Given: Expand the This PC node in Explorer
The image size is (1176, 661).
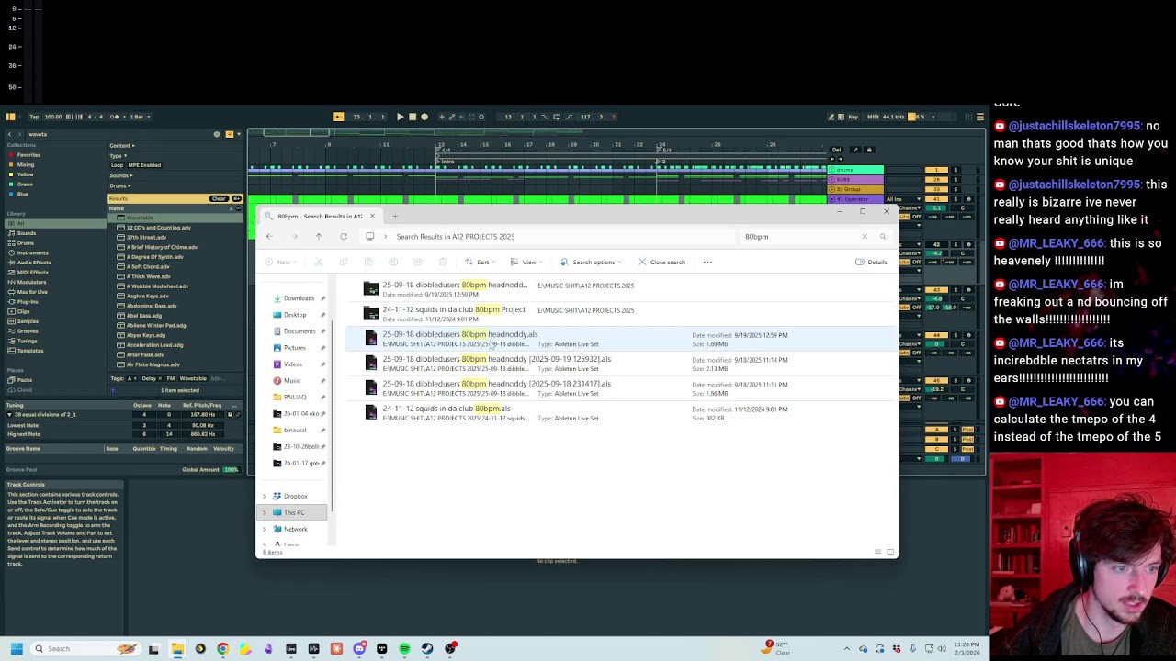Looking at the screenshot, I should point(265,513).
